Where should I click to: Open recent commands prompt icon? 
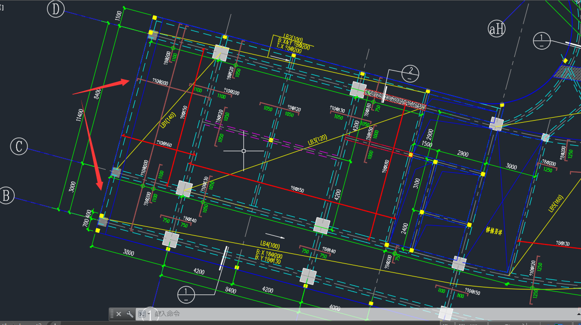(x=142, y=314)
